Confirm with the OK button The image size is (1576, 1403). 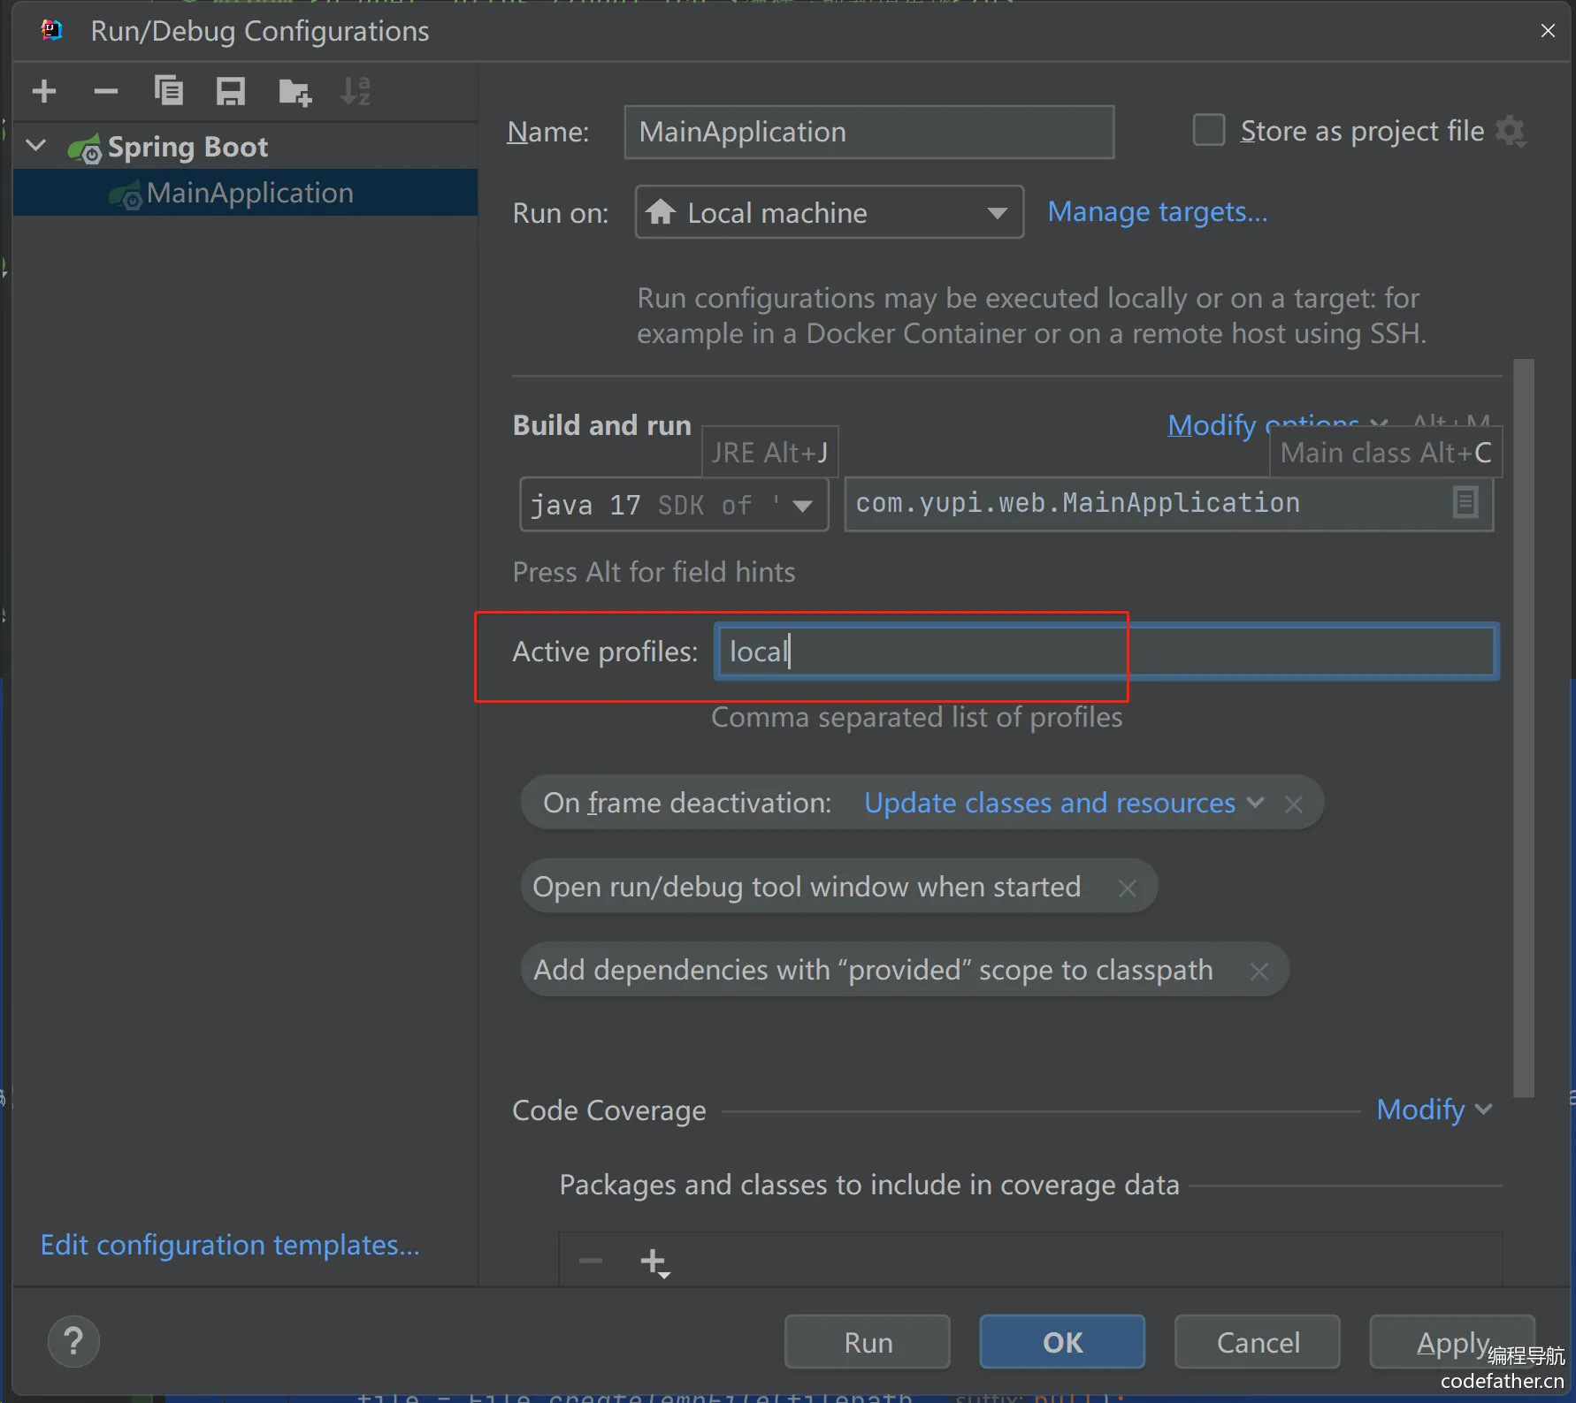[x=1062, y=1342]
